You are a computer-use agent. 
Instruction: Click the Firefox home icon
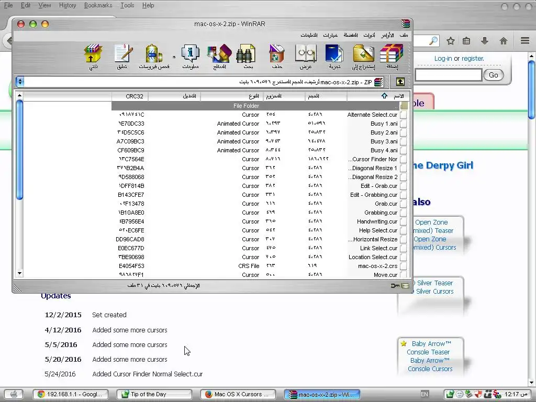tap(504, 41)
